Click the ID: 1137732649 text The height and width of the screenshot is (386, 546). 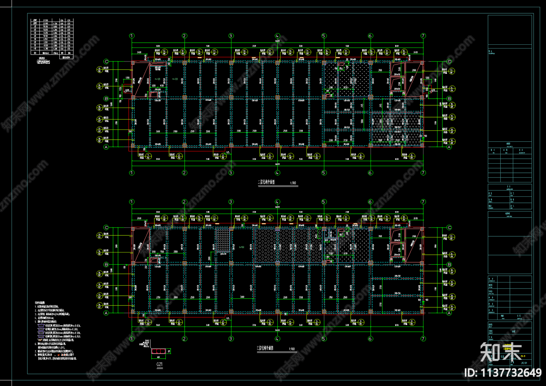point(503,372)
